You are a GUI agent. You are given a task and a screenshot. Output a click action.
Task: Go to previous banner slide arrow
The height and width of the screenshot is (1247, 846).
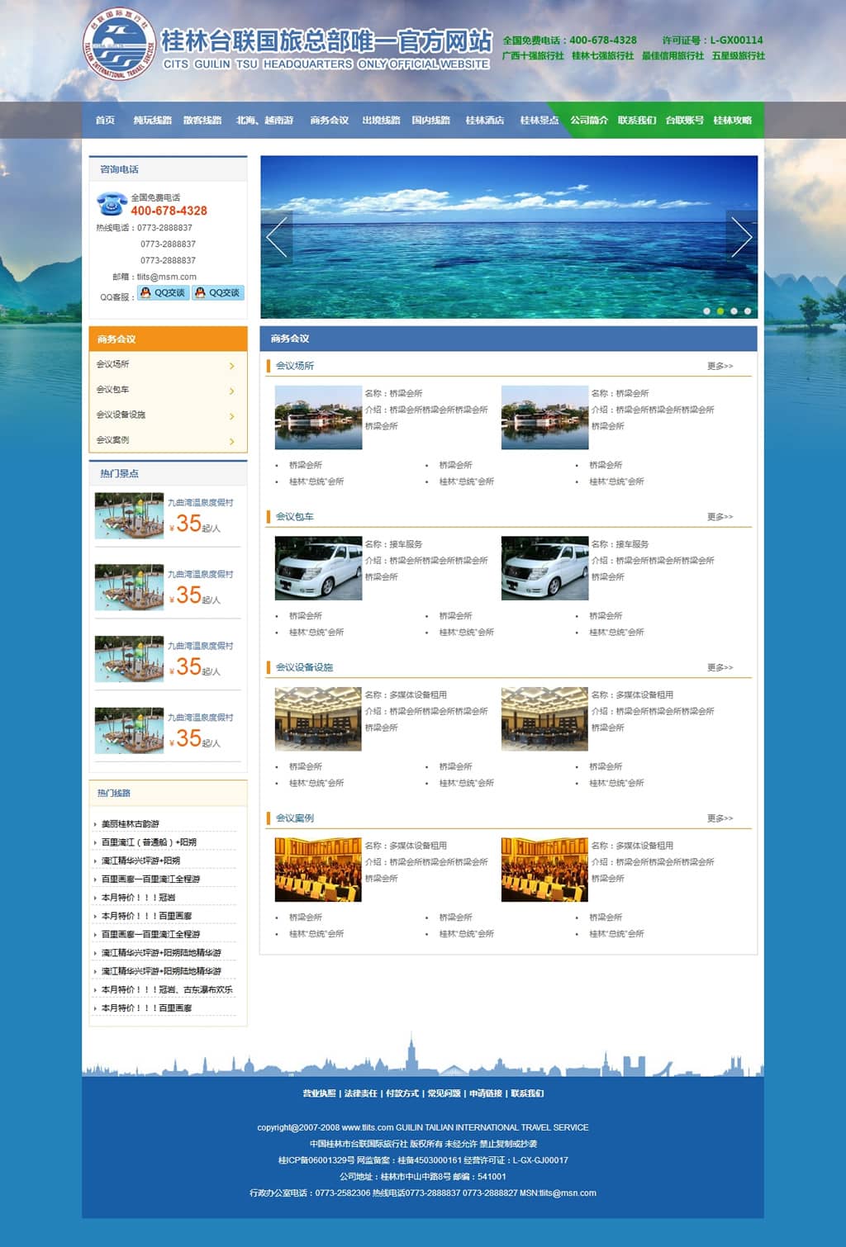tap(277, 237)
